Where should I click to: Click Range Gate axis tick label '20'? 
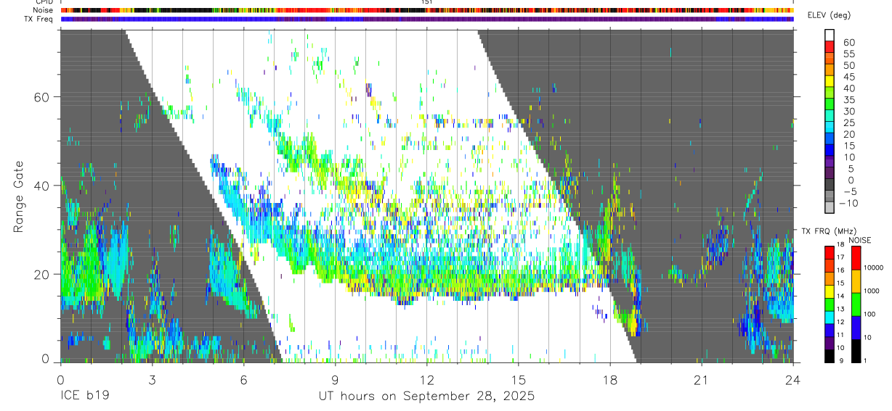coord(43,274)
